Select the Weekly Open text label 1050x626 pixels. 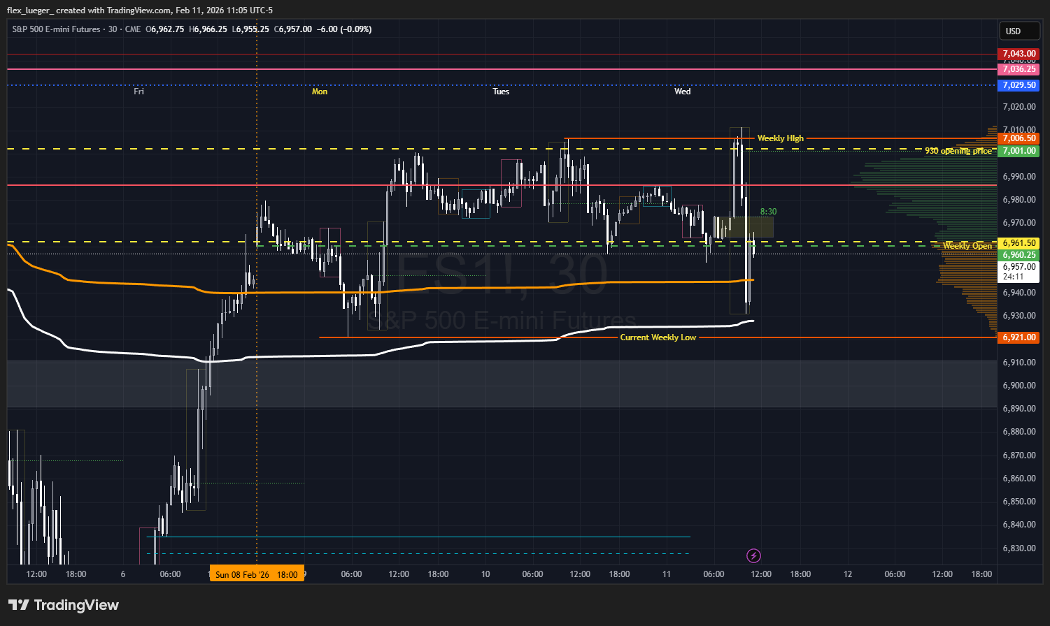pyautogui.click(x=967, y=246)
